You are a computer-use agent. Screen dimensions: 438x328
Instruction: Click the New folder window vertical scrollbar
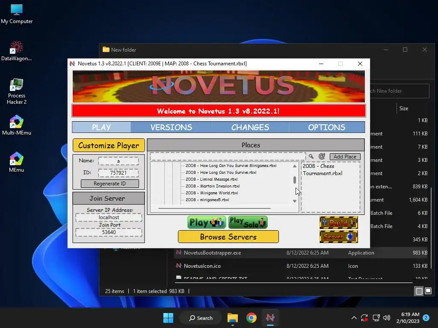coord(431,229)
